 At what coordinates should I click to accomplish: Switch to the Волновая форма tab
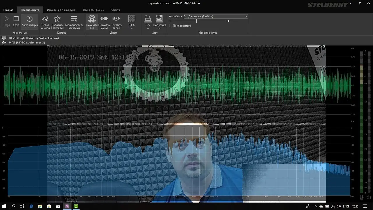[x=93, y=10]
